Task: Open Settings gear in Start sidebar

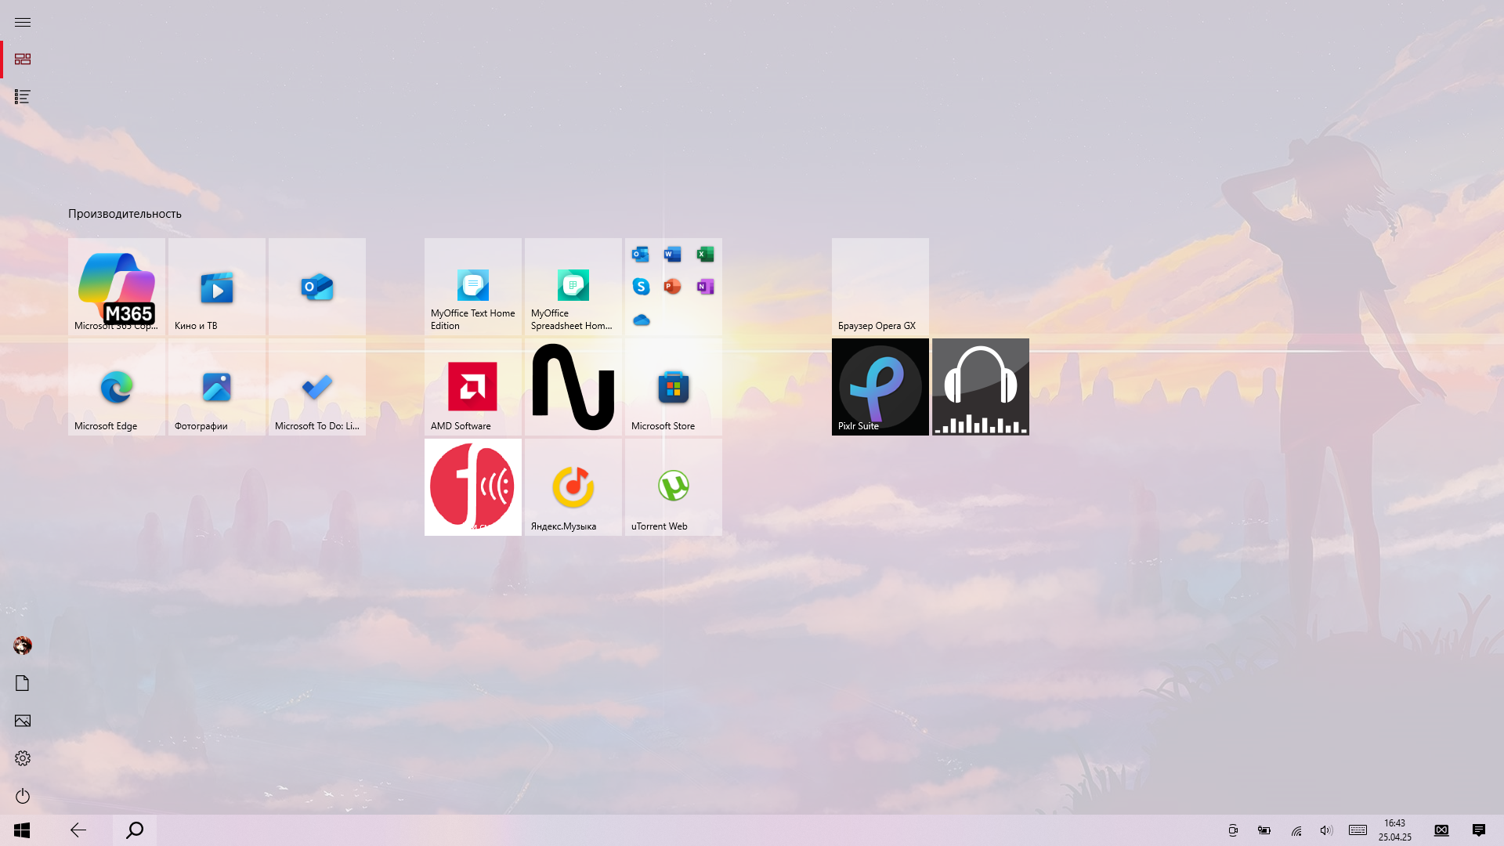Action: pyautogui.click(x=23, y=758)
